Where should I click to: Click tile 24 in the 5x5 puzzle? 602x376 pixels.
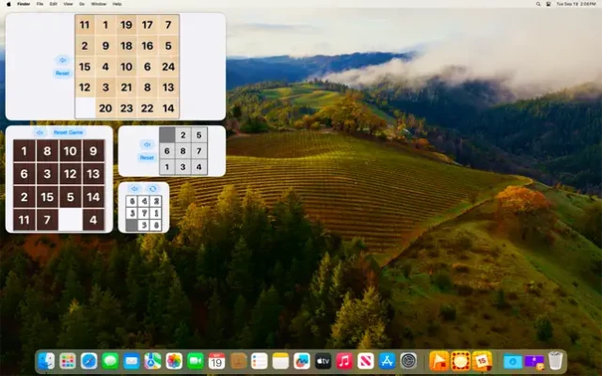click(x=168, y=67)
